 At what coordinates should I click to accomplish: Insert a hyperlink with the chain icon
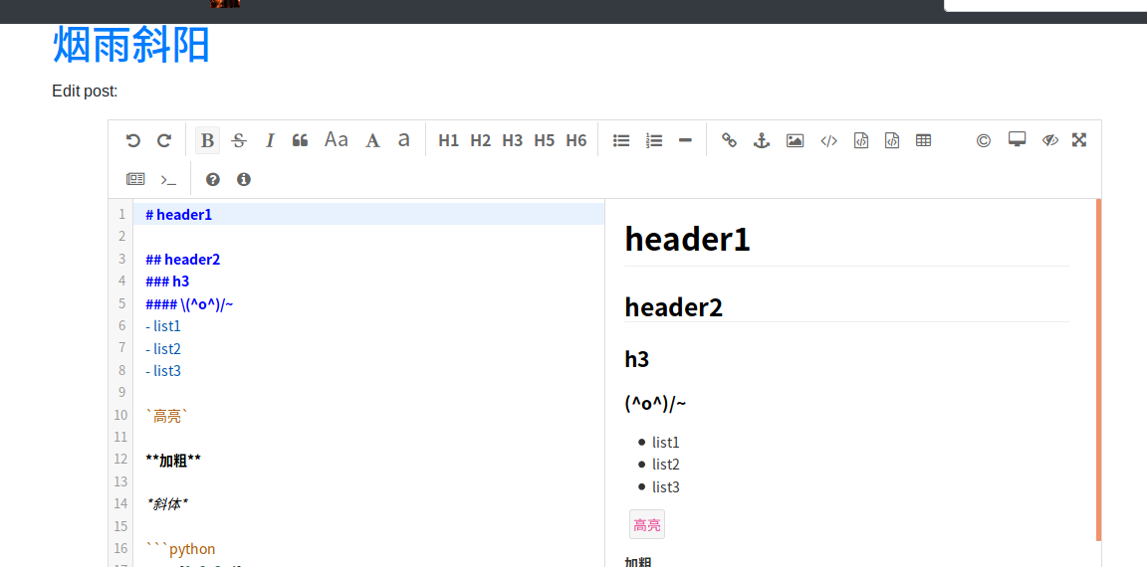click(x=729, y=140)
